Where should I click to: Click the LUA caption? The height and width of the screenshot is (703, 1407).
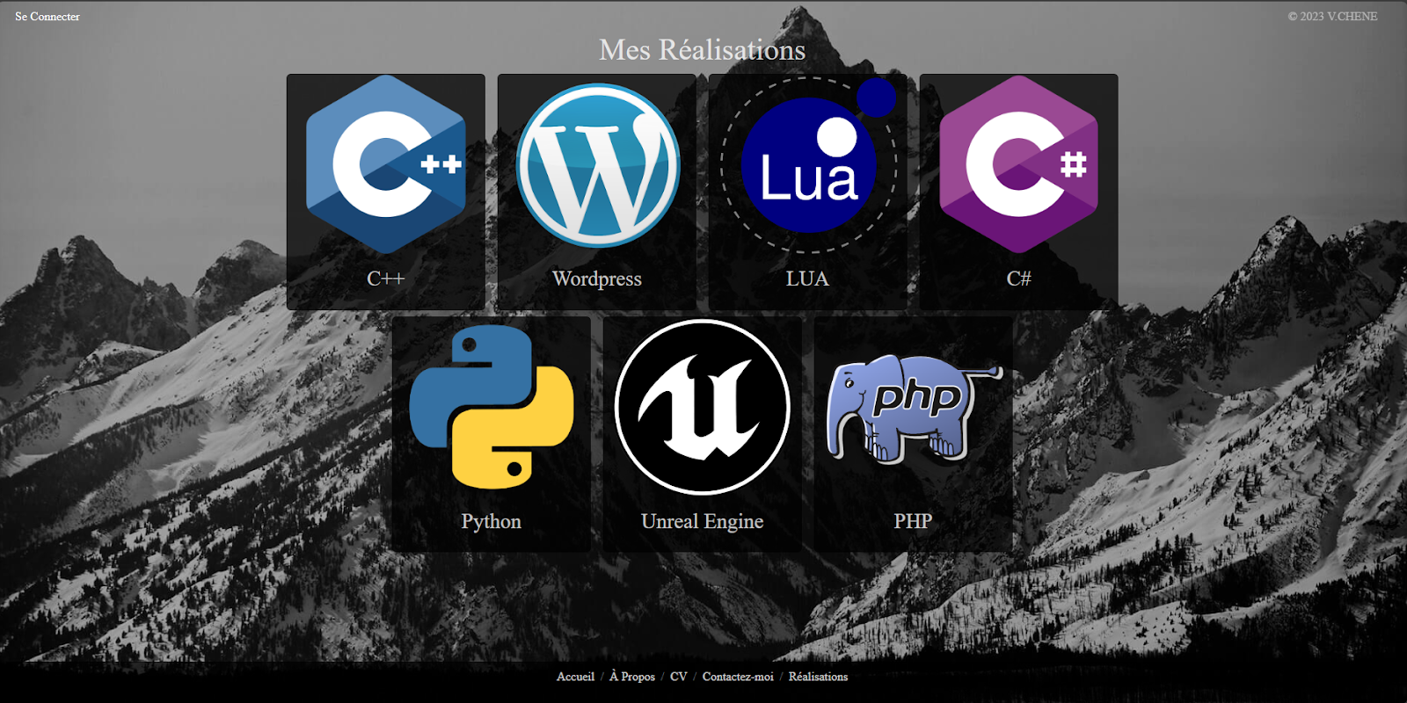[807, 279]
